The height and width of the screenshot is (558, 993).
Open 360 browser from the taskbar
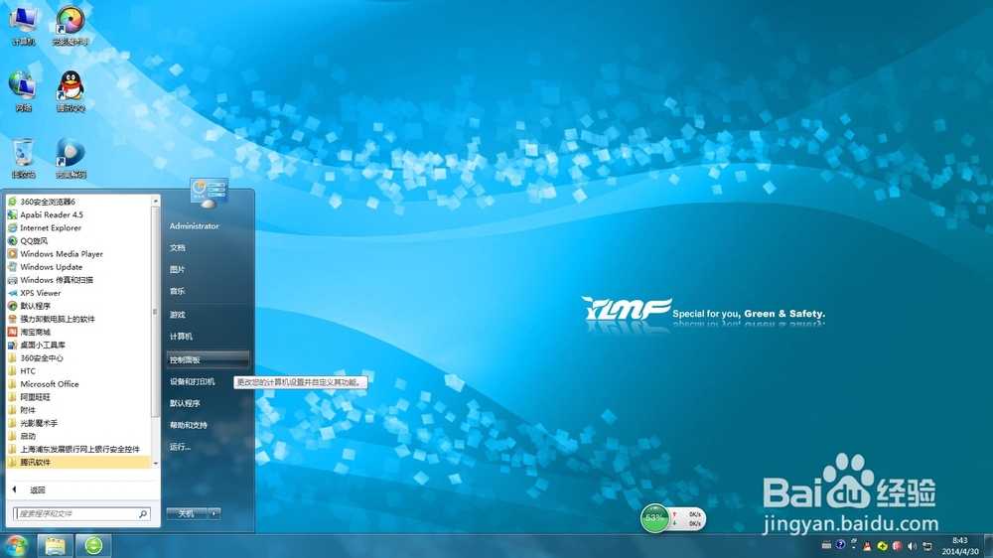pos(93,545)
